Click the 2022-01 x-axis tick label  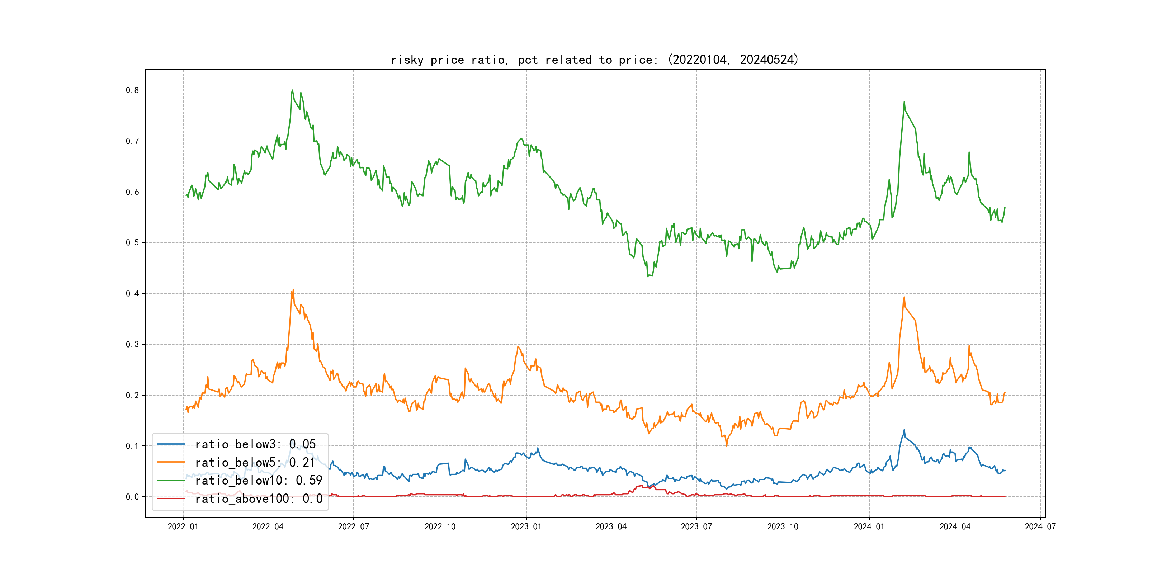click(183, 526)
